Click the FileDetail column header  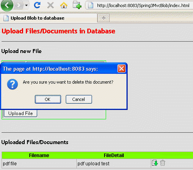(x=114, y=155)
